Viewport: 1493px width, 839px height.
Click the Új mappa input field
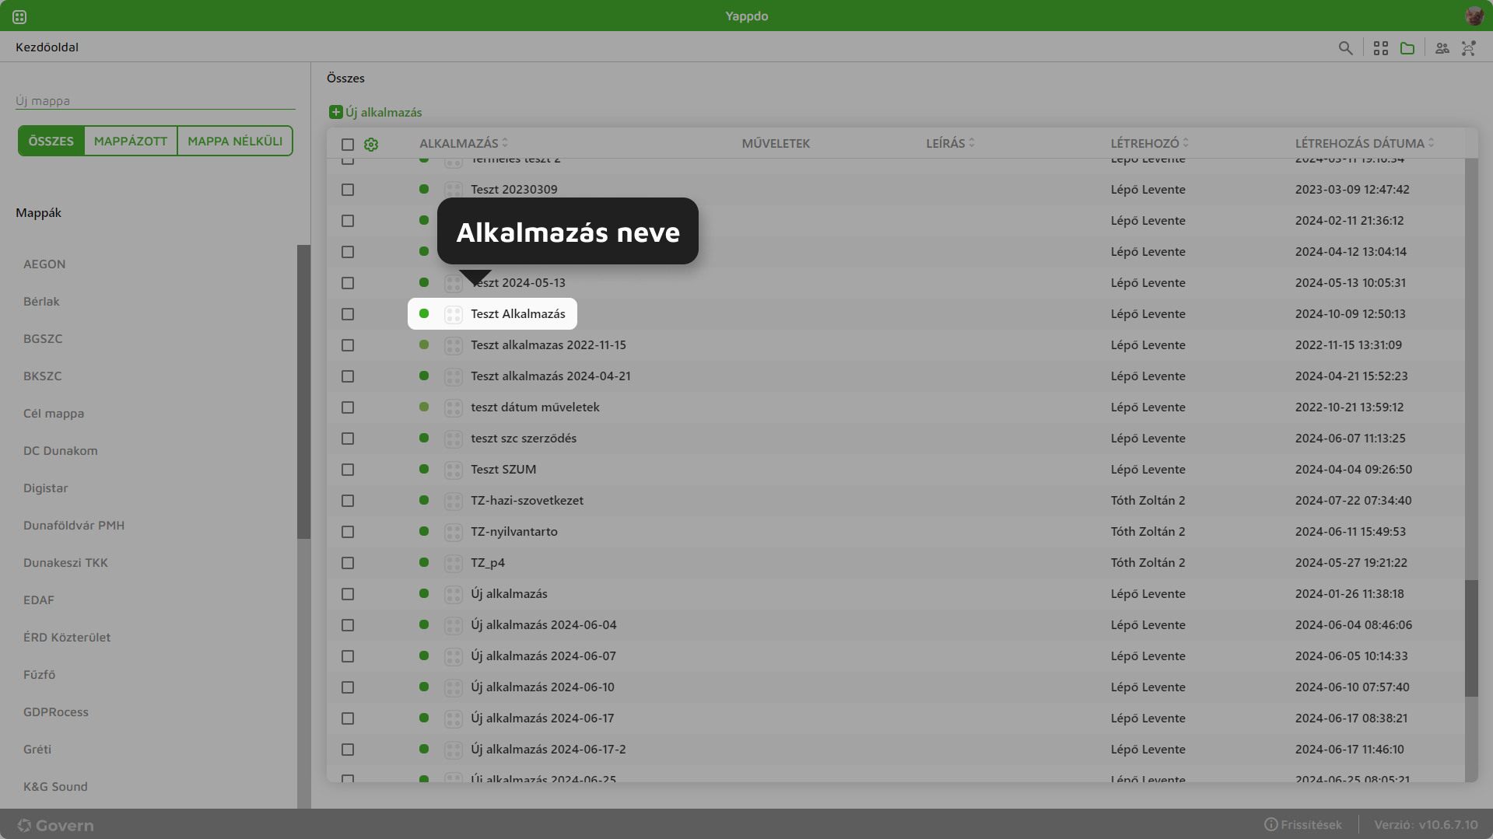pos(156,100)
